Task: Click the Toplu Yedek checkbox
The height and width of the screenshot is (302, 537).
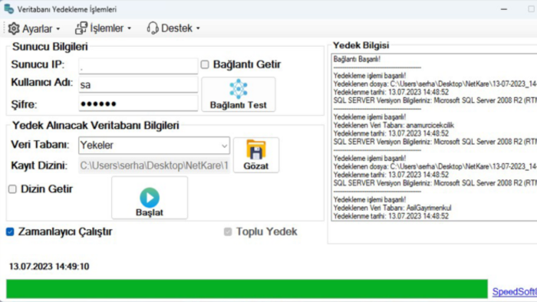Action: pos(228,231)
